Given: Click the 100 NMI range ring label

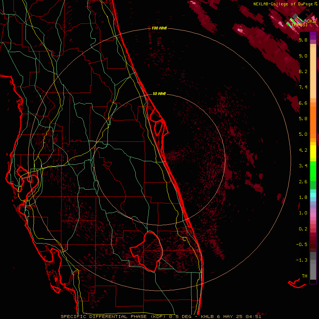Looking at the screenshot, I should pyautogui.click(x=159, y=28).
